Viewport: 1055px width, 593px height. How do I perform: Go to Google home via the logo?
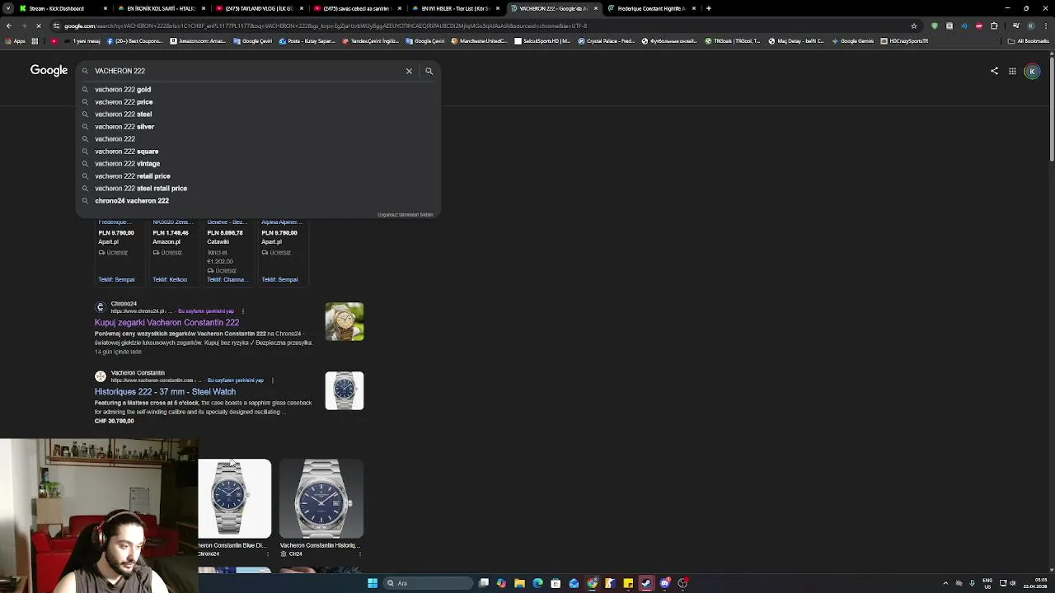(49, 71)
